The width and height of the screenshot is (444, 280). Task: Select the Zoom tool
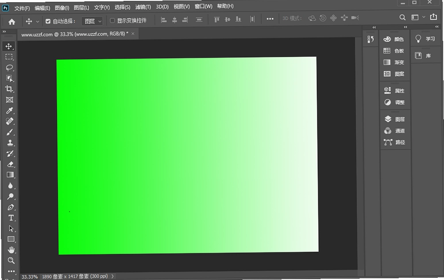(12, 261)
